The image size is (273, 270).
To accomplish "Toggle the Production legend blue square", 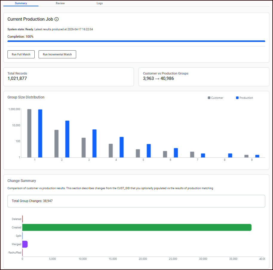I will tap(237, 98).
